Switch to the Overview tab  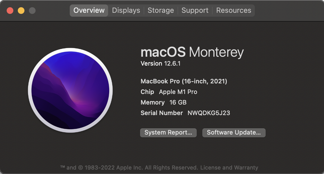[89, 11]
